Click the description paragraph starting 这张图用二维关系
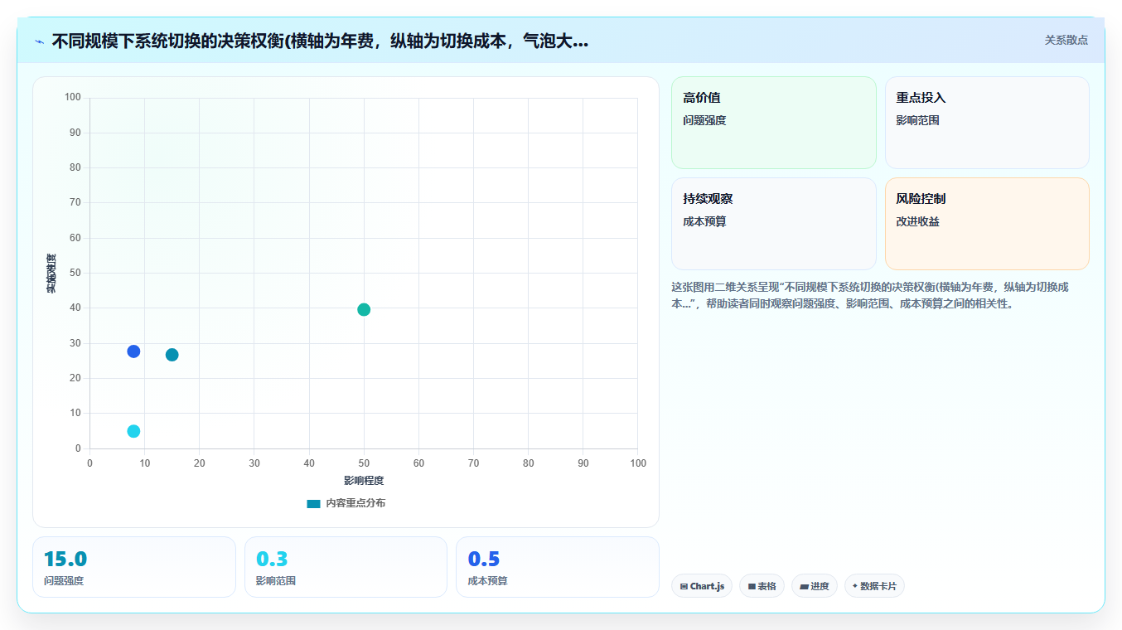This screenshot has width=1122, height=630. tap(870, 294)
